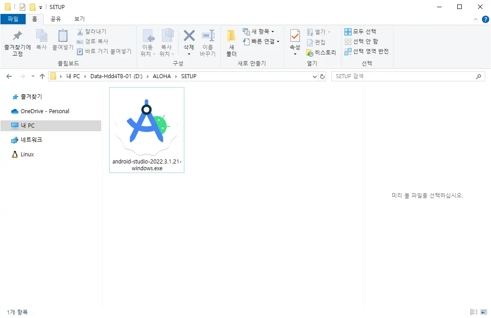The height and width of the screenshot is (318, 491).
Task: Expand the Delete (삭제) dropdown arrow
Action: [189, 54]
